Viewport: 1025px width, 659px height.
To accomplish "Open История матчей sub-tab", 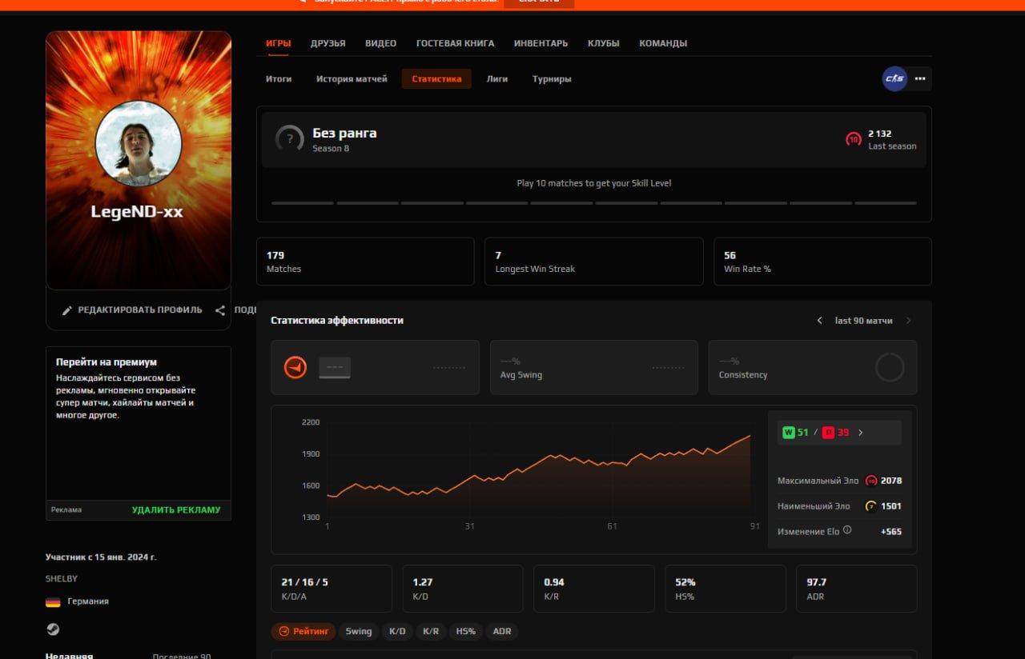I will [352, 79].
